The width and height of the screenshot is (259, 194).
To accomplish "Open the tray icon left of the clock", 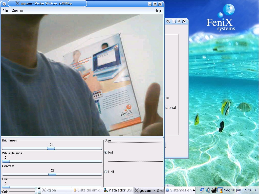I will click(x=220, y=190).
